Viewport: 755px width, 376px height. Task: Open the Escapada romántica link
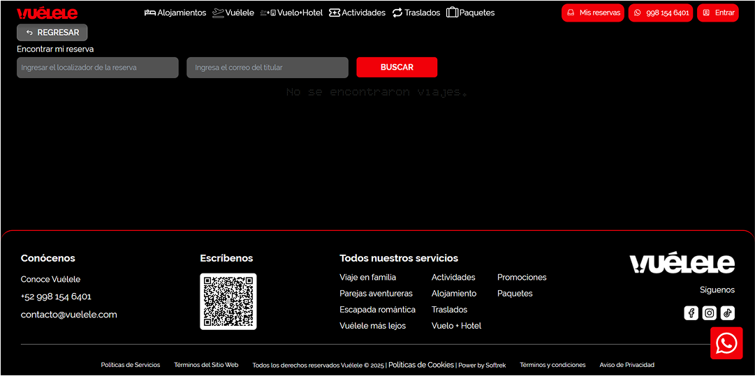[377, 310]
